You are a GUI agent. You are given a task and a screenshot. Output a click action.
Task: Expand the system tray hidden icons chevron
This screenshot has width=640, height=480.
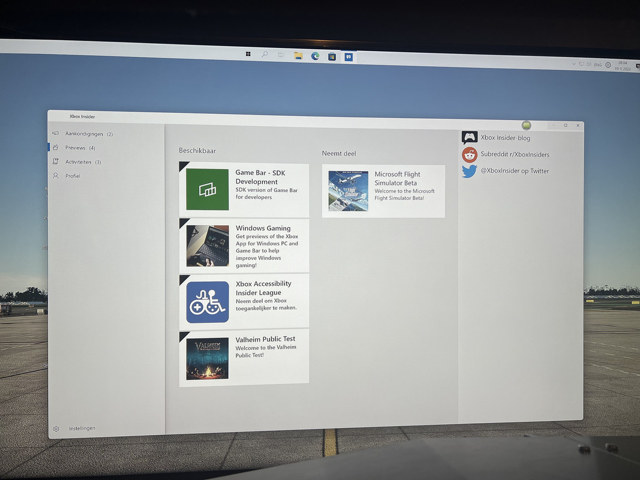click(x=574, y=64)
